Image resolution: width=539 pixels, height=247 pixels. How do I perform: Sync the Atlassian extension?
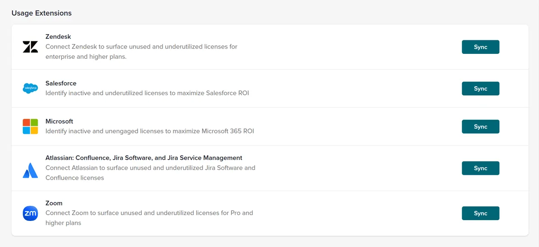[480, 168]
